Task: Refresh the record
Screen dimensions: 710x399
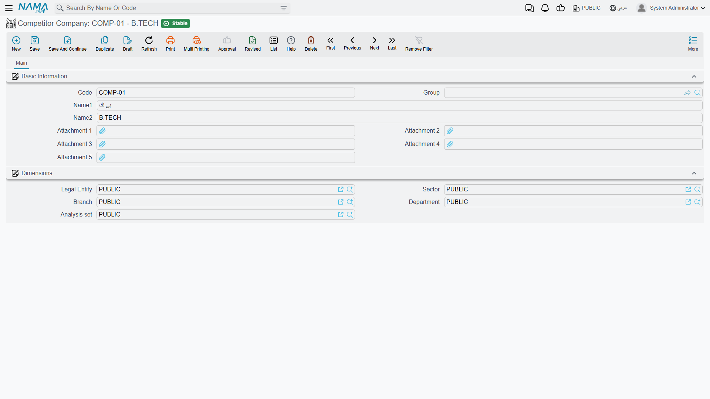Action: [x=149, y=44]
